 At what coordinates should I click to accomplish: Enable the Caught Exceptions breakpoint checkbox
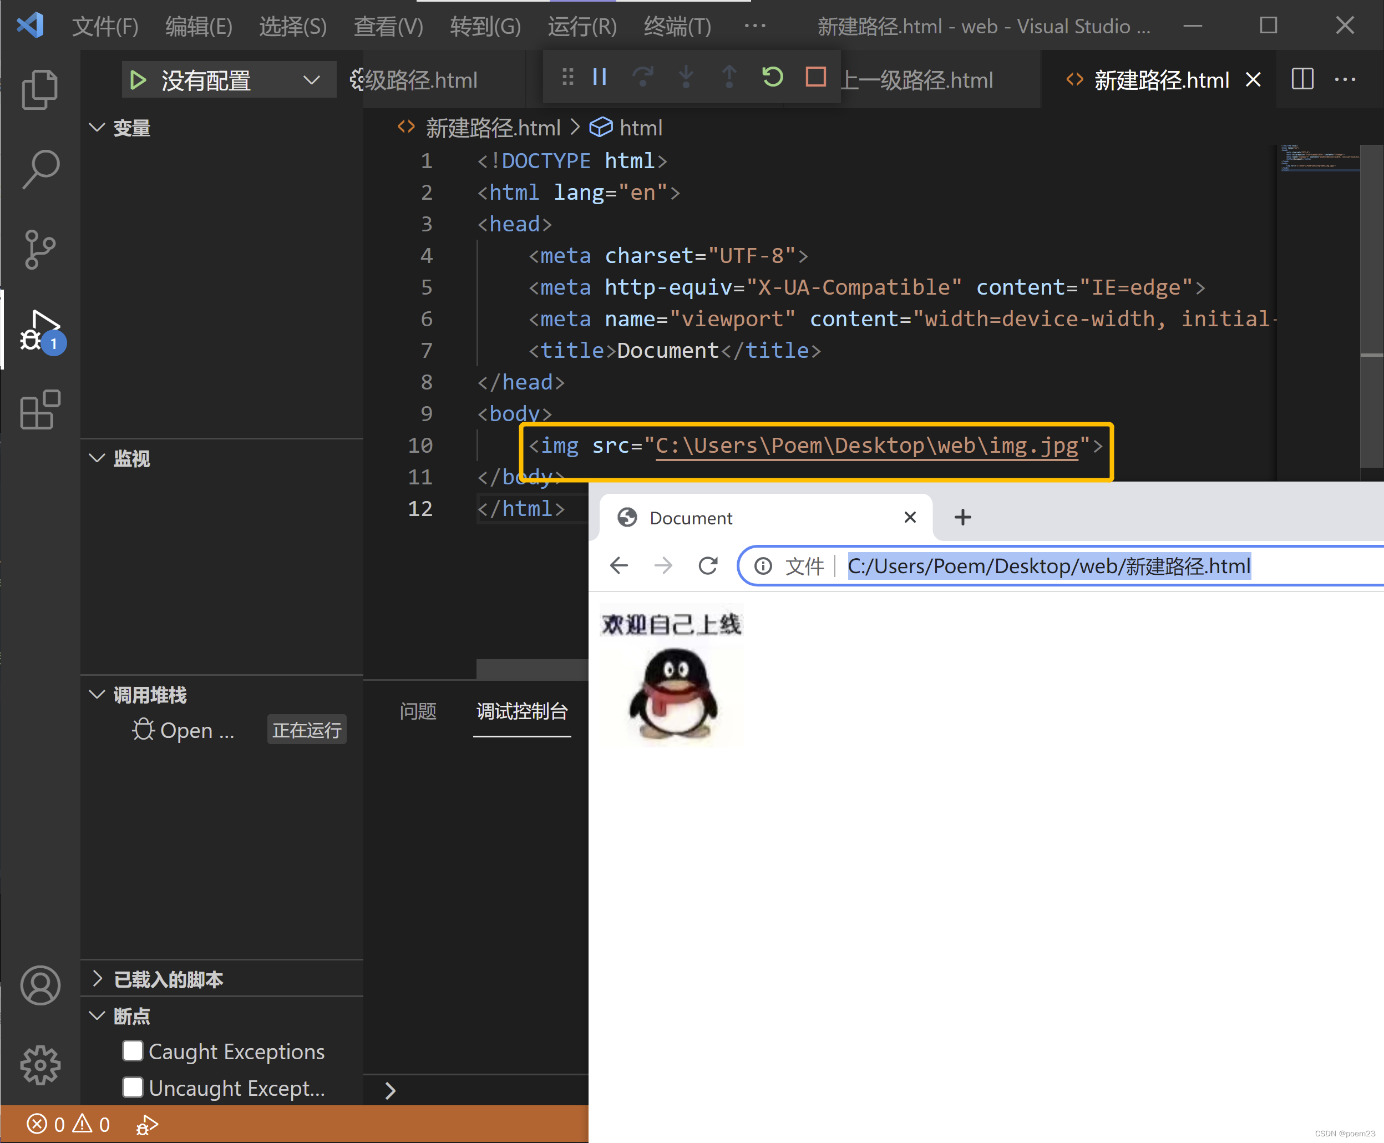tap(133, 1051)
